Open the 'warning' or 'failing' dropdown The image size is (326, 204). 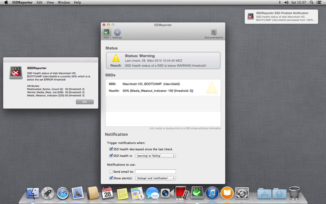(155, 156)
